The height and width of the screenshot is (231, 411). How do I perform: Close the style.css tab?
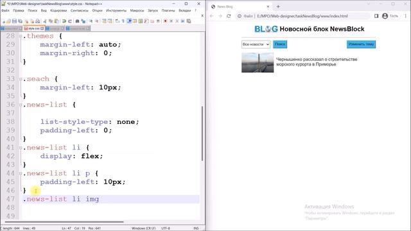(x=42, y=28)
